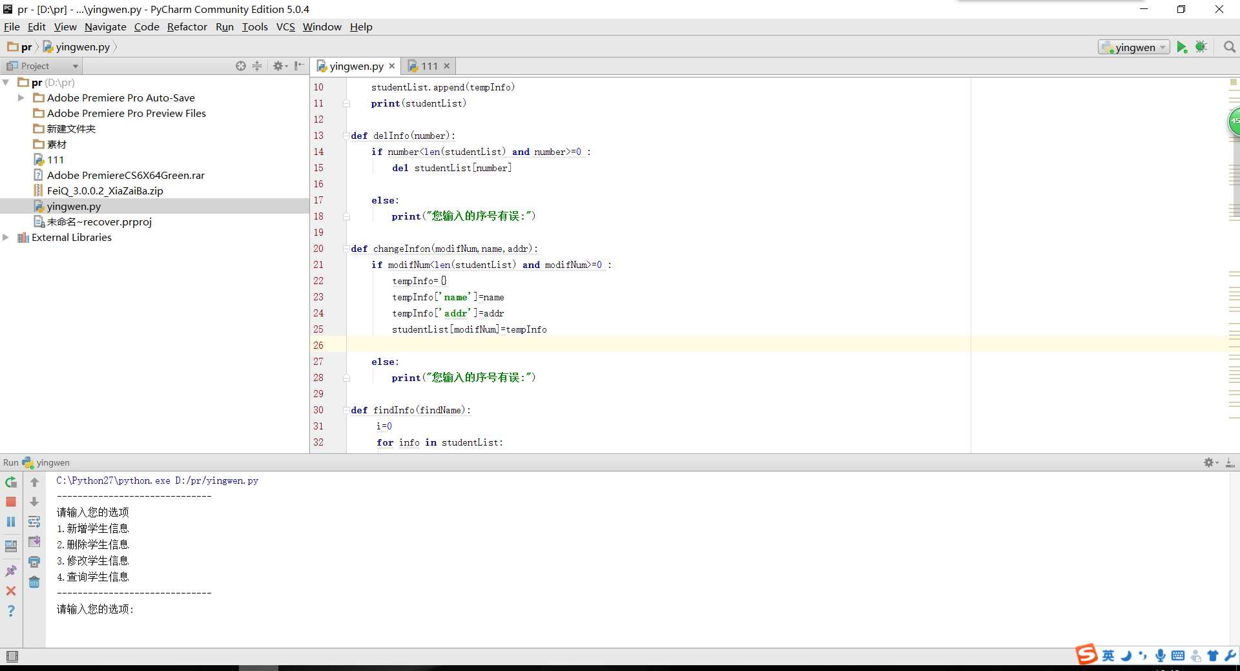Run yingwen with green play button
This screenshot has height=671, width=1240.
click(1182, 47)
